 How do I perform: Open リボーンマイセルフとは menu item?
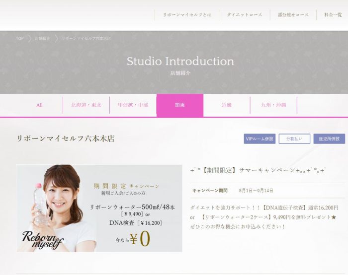click(187, 14)
